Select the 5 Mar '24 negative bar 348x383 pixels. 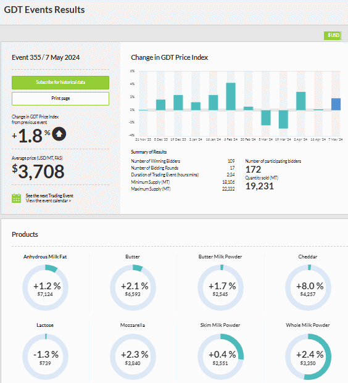tap(266, 117)
